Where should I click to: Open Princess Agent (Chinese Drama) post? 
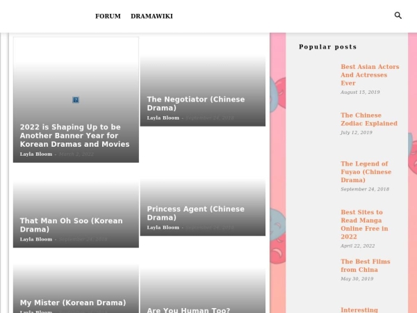click(x=195, y=214)
